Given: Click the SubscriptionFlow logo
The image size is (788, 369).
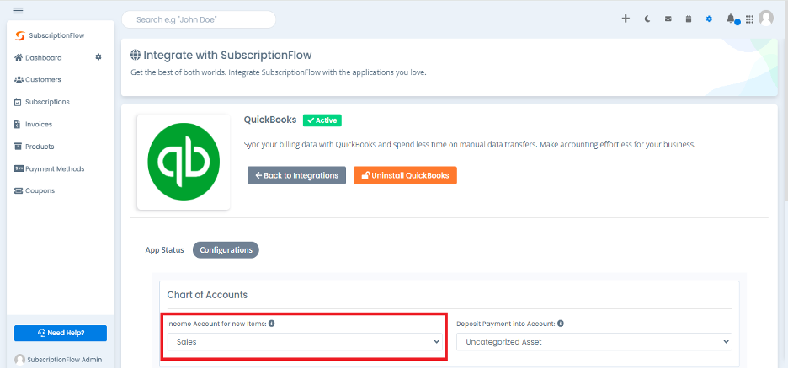Looking at the screenshot, I should pos(49,35).
